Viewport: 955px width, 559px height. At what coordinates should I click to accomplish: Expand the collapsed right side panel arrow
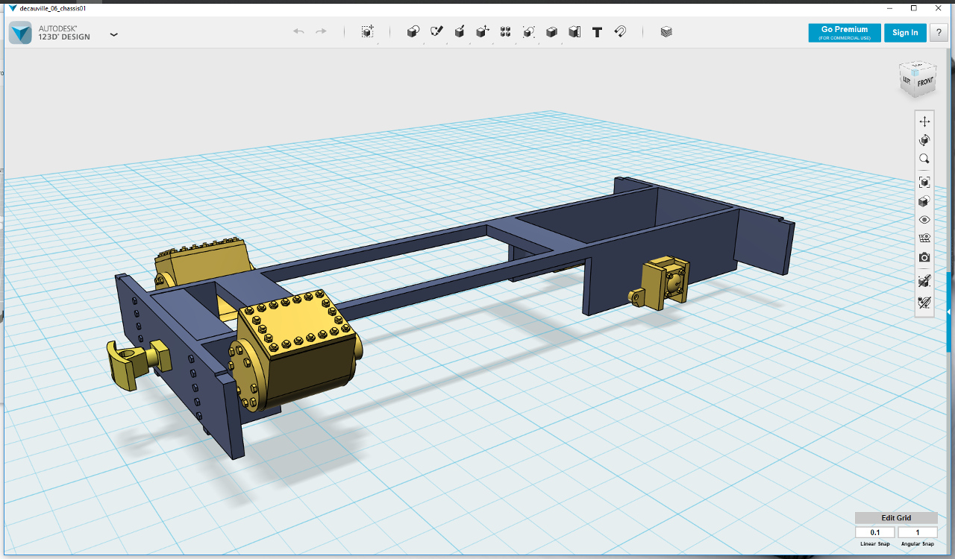(x=949, y=312)
